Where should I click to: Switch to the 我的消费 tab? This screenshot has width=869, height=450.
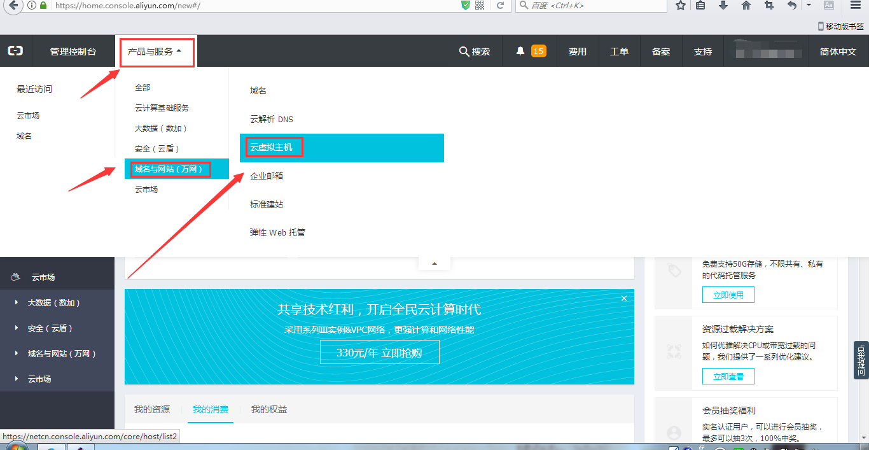click(211, 409)
